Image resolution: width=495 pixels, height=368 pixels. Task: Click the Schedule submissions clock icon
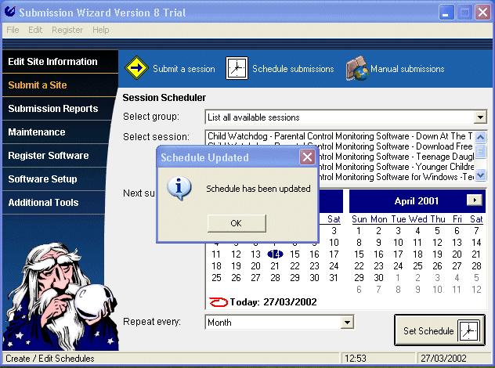pos(237,68)
